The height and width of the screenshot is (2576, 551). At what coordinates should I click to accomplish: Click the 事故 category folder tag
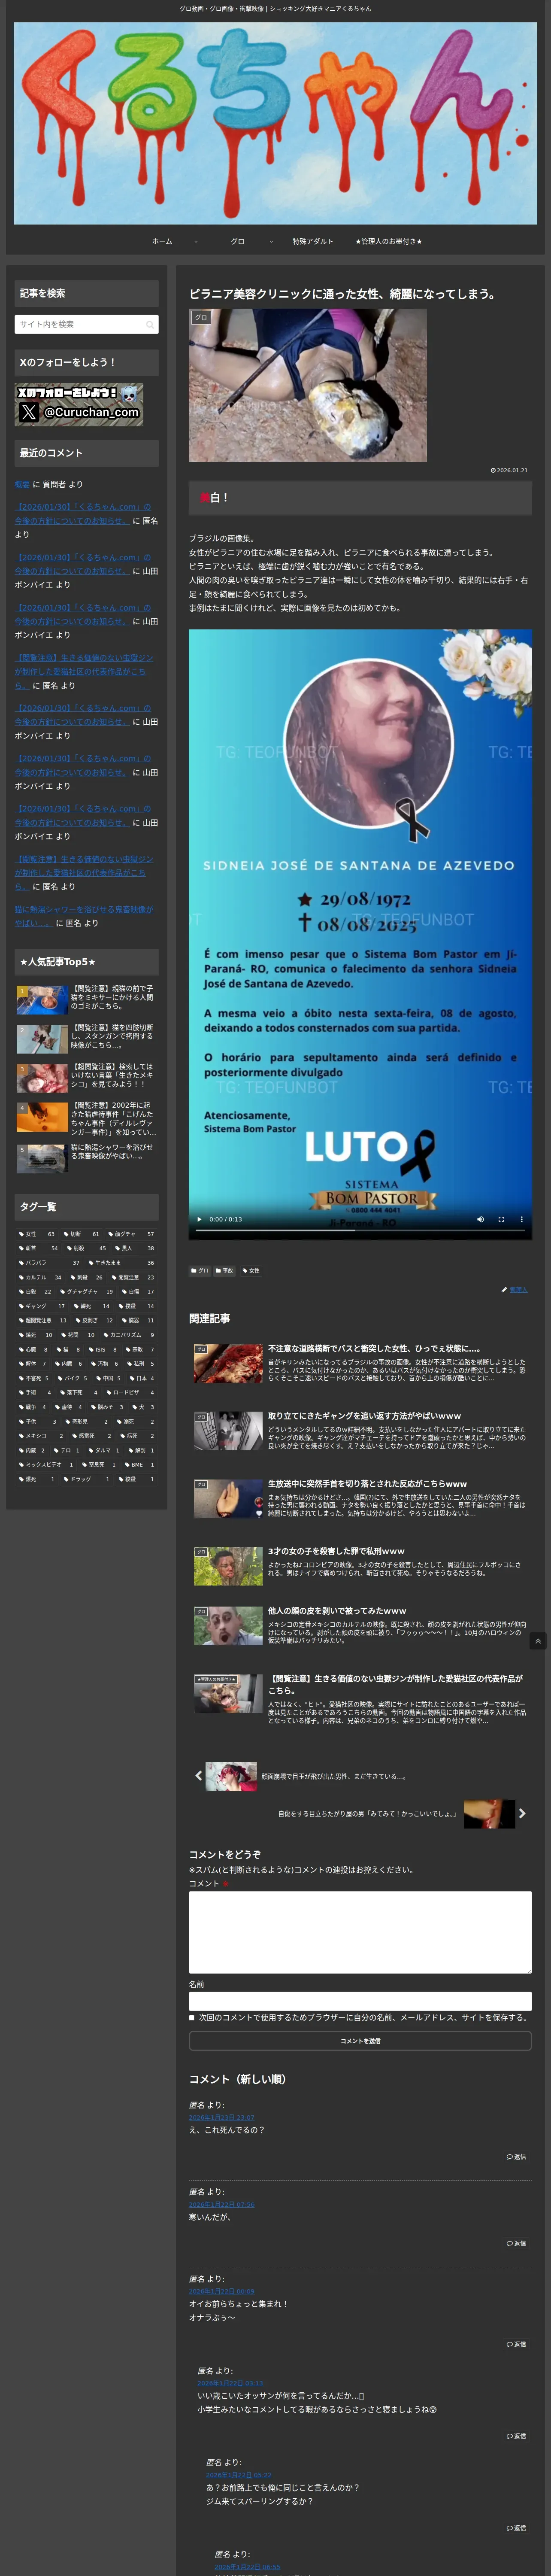pyautogui.click(x=224, y=1271)
